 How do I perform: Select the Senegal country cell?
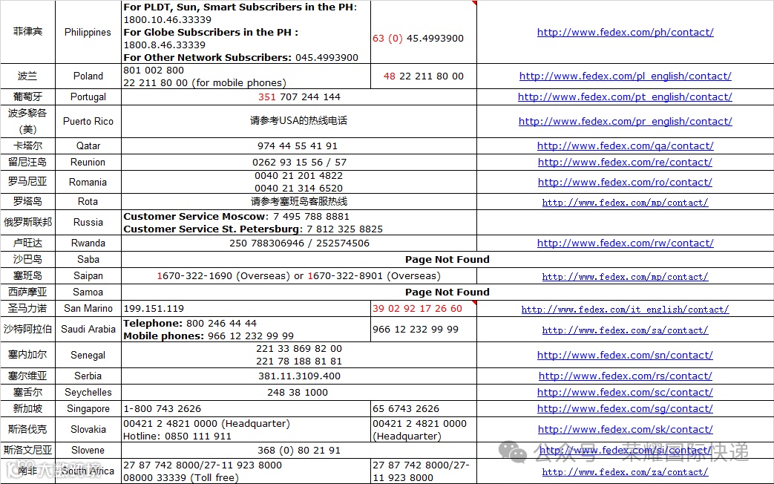coord(88,355)
